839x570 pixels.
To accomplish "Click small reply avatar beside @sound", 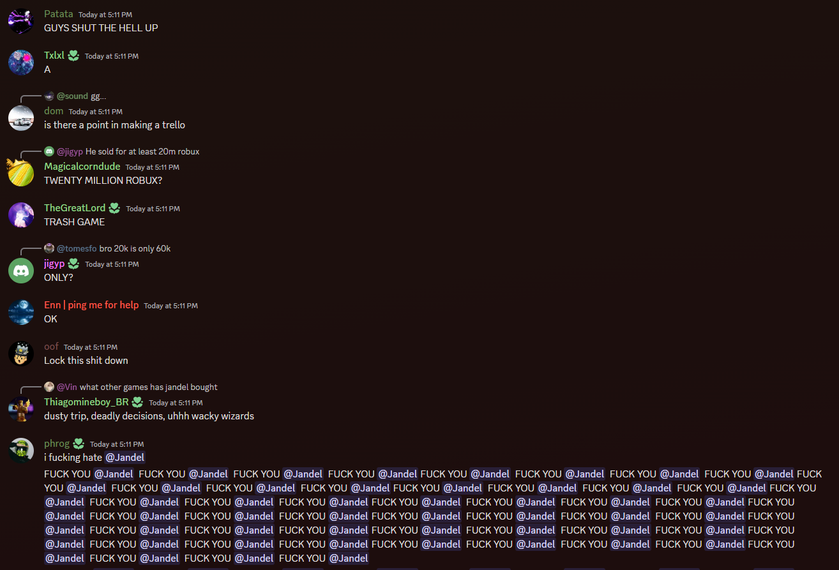I will pos(49,96).
